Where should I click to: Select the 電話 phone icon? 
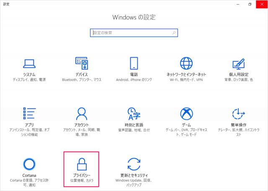[x=134, y=63]
